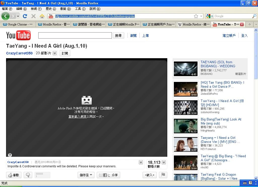Open the 書籤 (B) menu
This screenshot has width=258, height=187.
(65, 9)
